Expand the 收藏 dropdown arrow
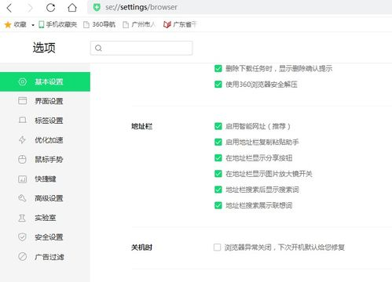 click(x=33, y=25)
